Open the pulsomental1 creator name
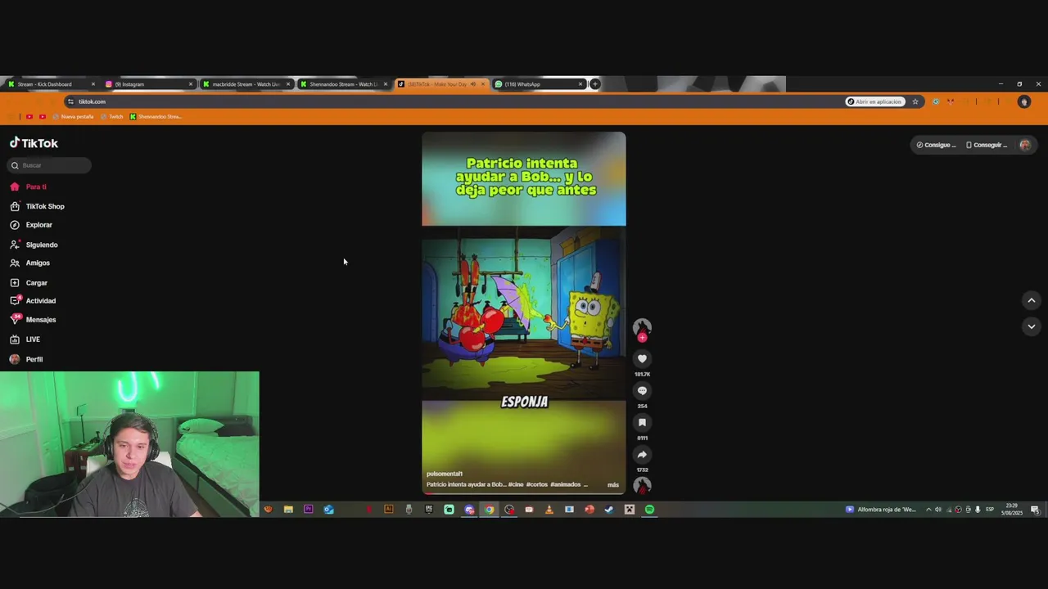 pos(445,474)
